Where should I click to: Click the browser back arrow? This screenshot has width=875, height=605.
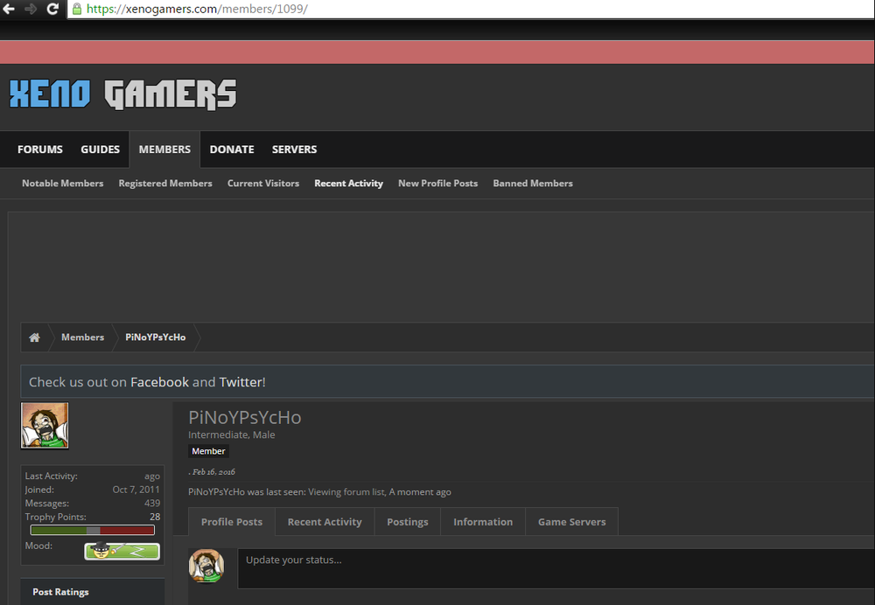pyautogui.click(x=9, y=9)
